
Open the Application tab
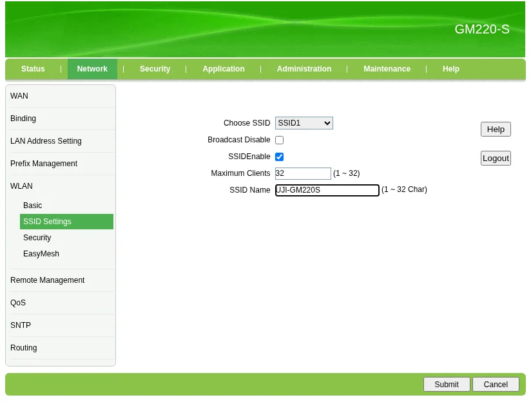click(224, 69)
